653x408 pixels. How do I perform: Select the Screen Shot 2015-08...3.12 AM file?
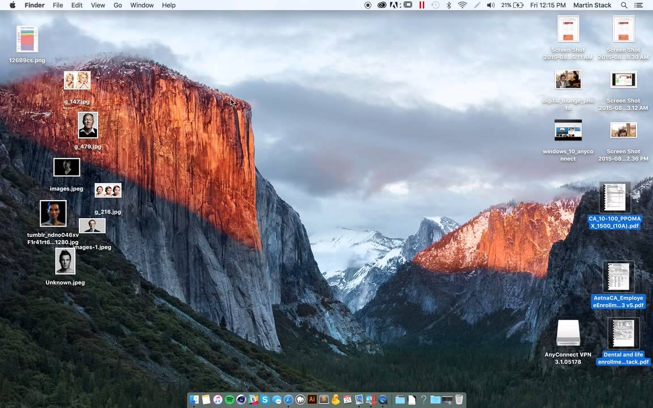(x=624, y=79)
